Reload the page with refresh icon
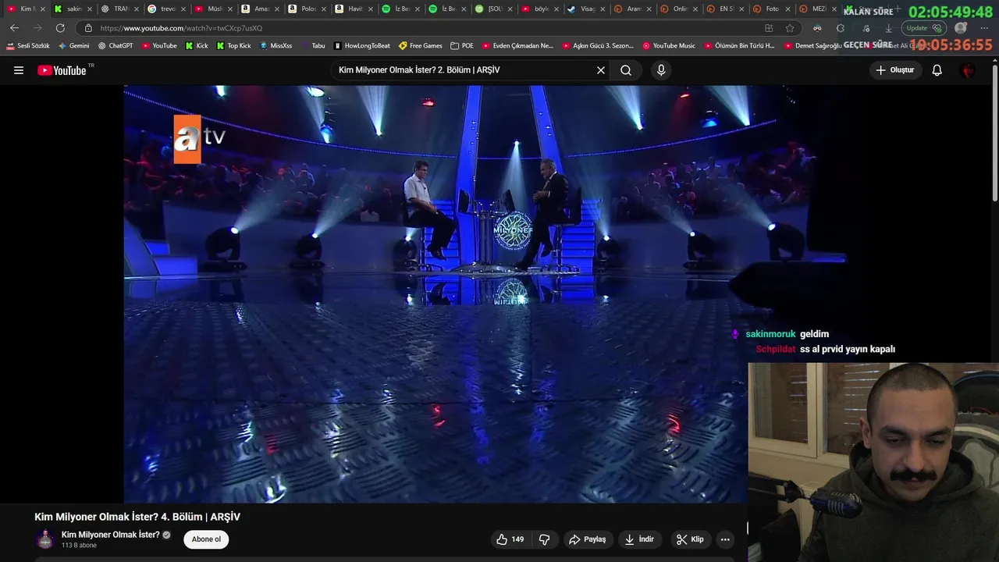This screenshot has height=562, width=999. (x=60, y=28)
